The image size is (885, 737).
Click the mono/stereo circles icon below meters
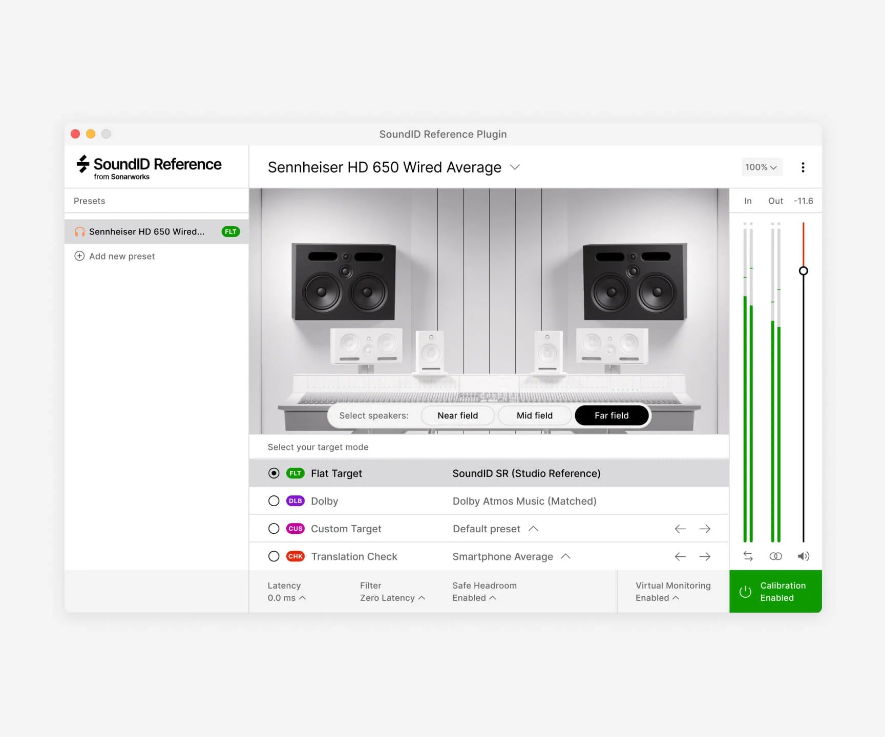pyautogui.click(x=775, y=556)
